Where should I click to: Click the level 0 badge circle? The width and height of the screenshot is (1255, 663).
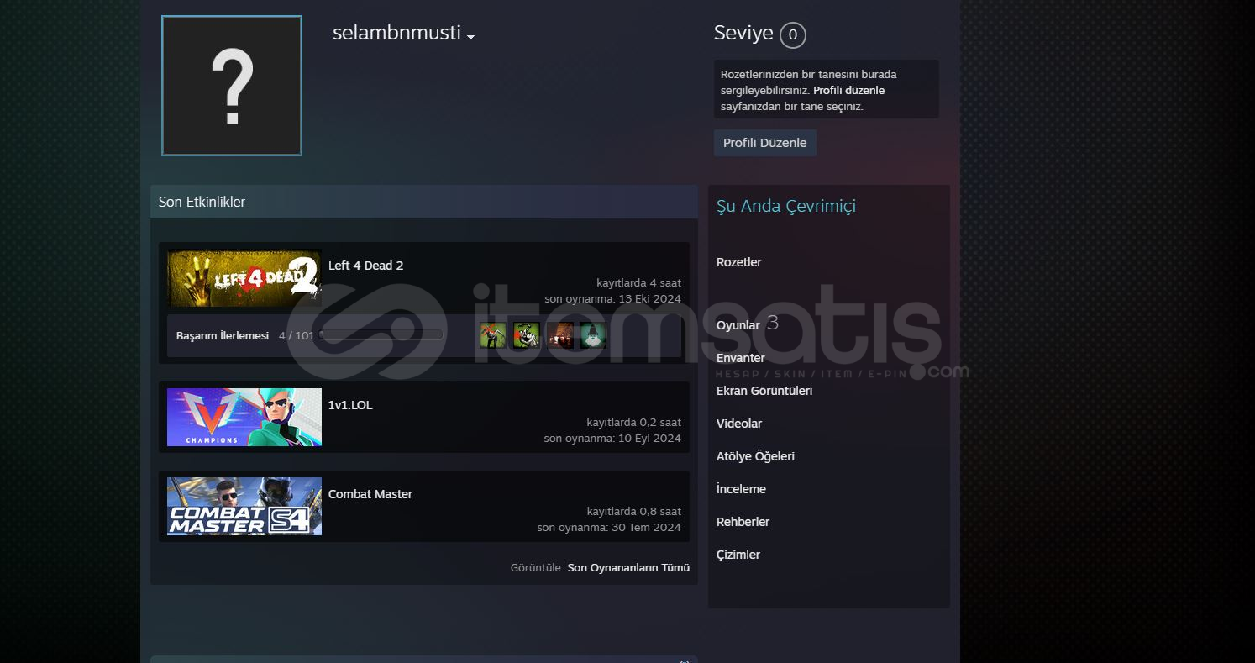point(792,35)
